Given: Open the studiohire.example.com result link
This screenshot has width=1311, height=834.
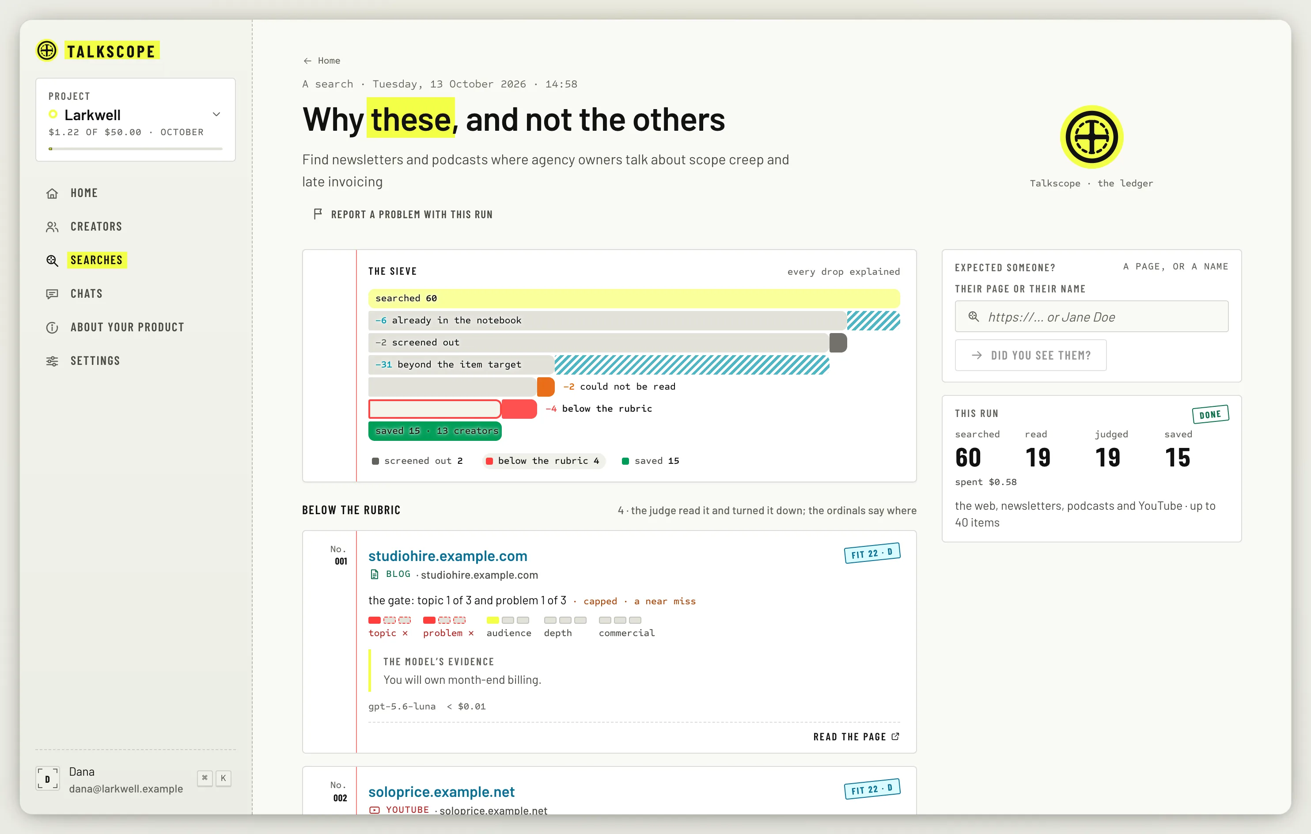Looking at the screenshot, I should click(447, 556).
